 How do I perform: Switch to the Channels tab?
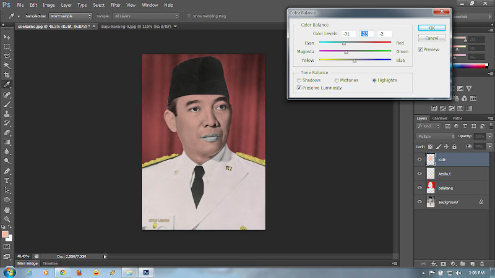point(440,118)
